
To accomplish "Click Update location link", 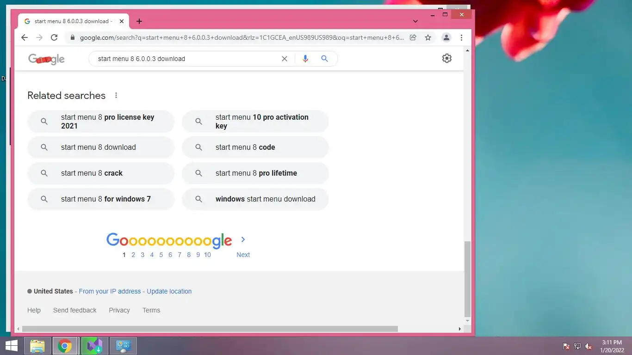I will click(x=169, y=291).
